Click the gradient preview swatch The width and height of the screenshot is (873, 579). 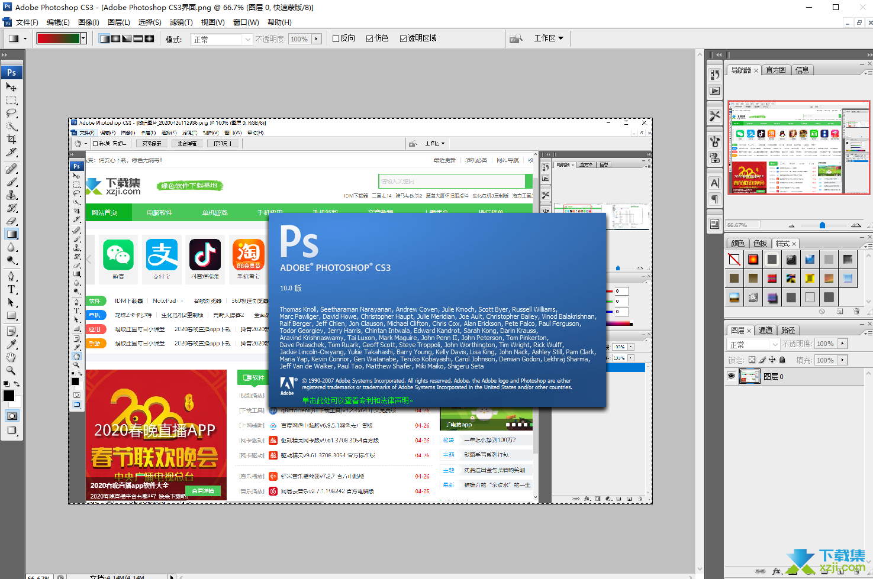click(x=58, y=38)
